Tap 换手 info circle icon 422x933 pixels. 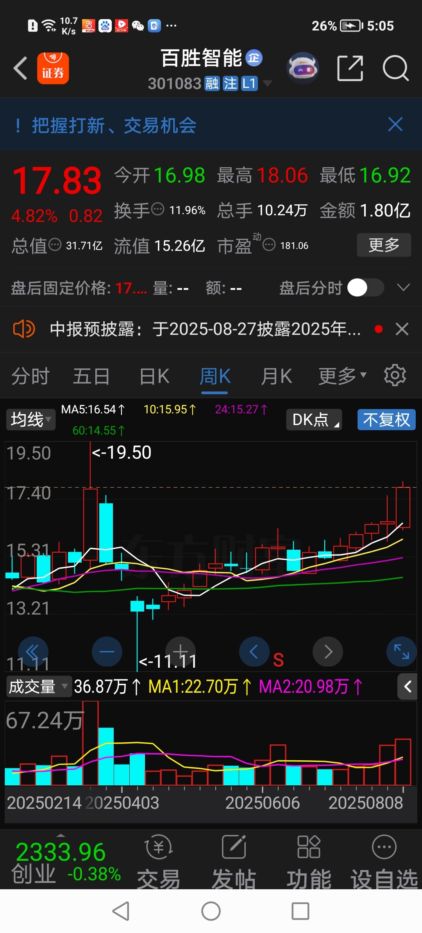(x=158, y=209)
